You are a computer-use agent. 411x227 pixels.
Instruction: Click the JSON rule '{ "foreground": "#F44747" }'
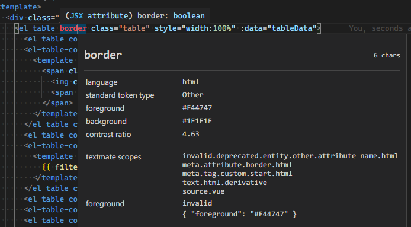click(x=239, y=214)
